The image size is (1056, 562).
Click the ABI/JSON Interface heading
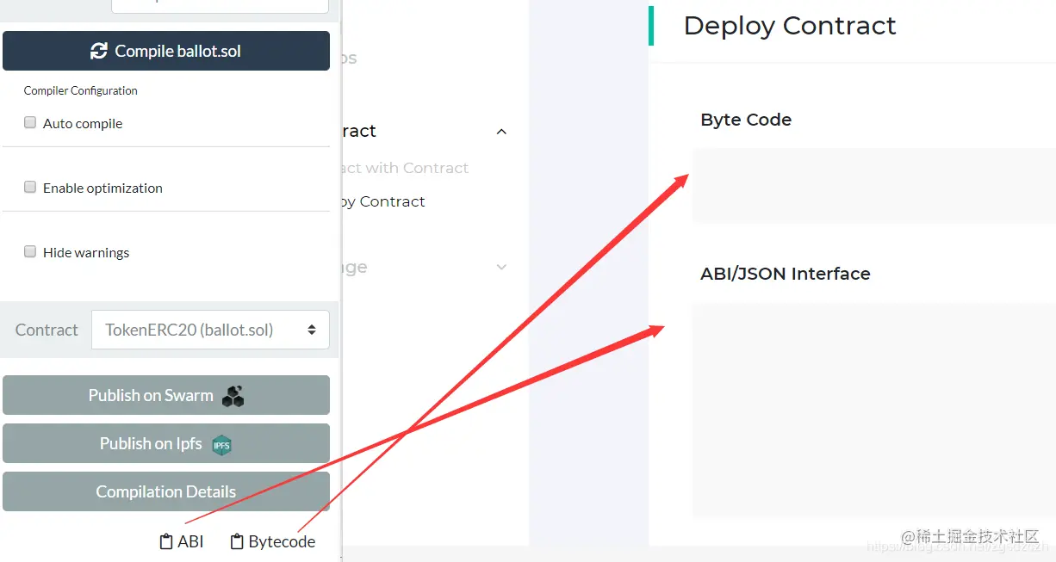point(786,274)
